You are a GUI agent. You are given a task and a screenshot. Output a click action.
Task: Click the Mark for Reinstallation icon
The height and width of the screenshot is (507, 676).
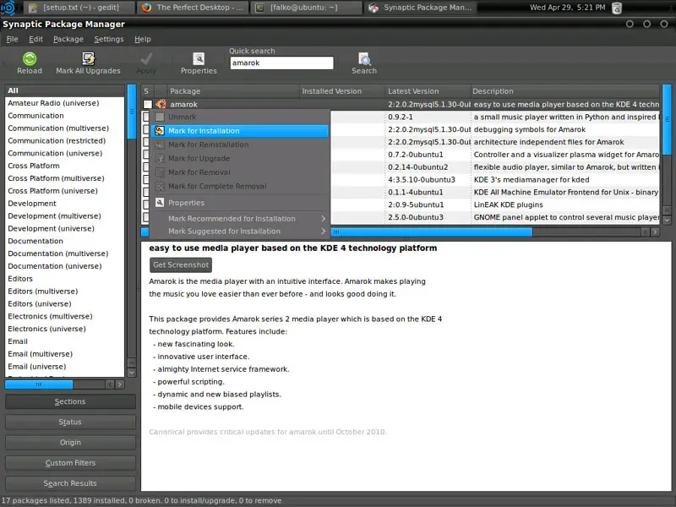pos(160,144)
